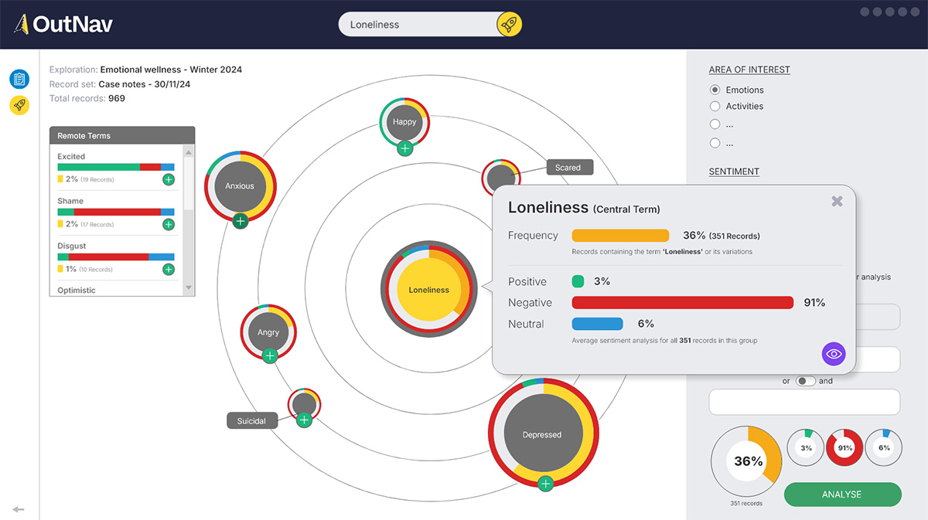Select the yellow rocket icon in left sidebar
This screenshot has width=928, height=520.
(x=19, y=106)
